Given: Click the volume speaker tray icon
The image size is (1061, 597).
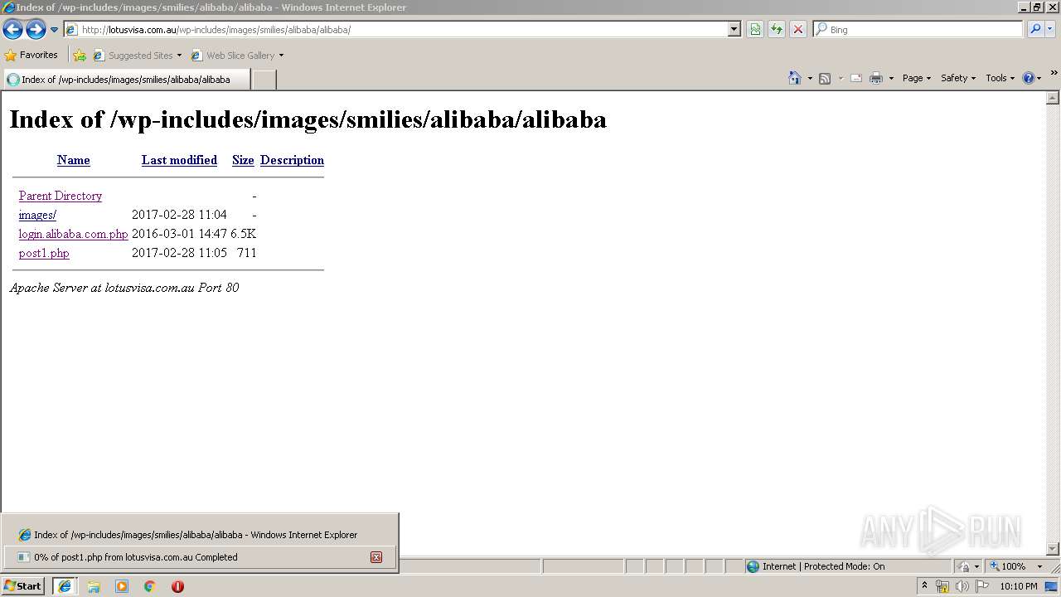Looking at the screenshot, I should point(962,586).
